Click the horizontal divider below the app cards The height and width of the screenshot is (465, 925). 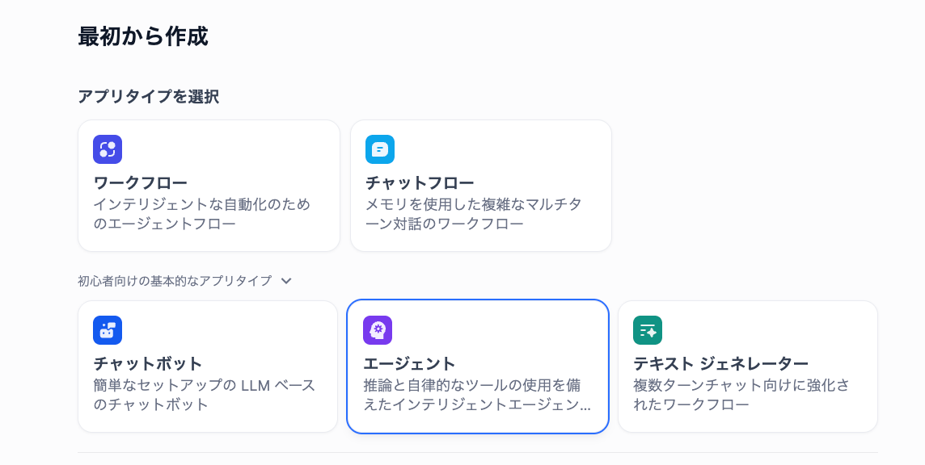pyautogui.click(x=477, y=452)
